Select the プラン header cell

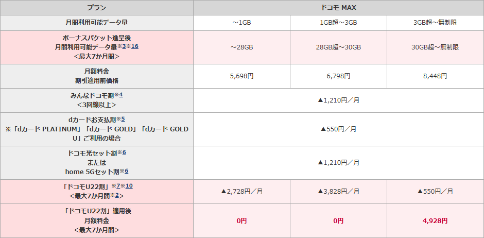coord(96,8)
